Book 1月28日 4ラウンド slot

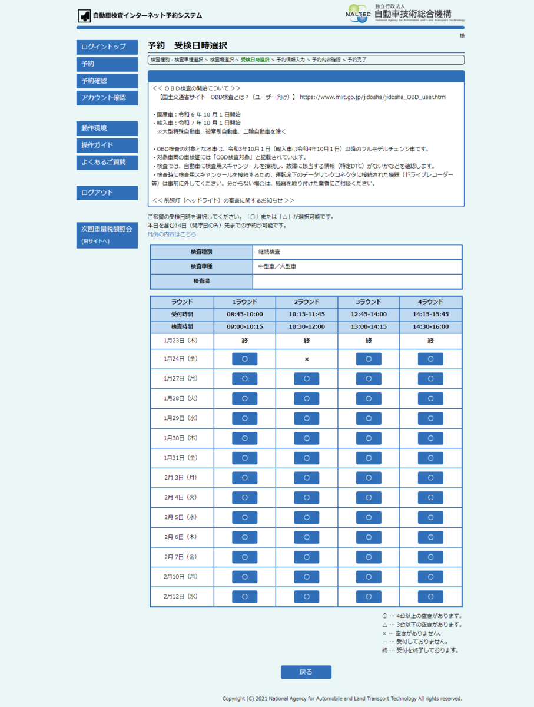(430, 399)
